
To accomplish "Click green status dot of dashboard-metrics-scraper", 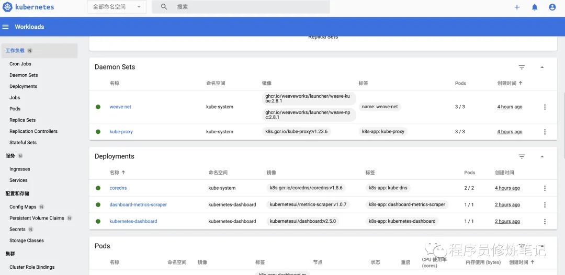I will coord(98,205).
